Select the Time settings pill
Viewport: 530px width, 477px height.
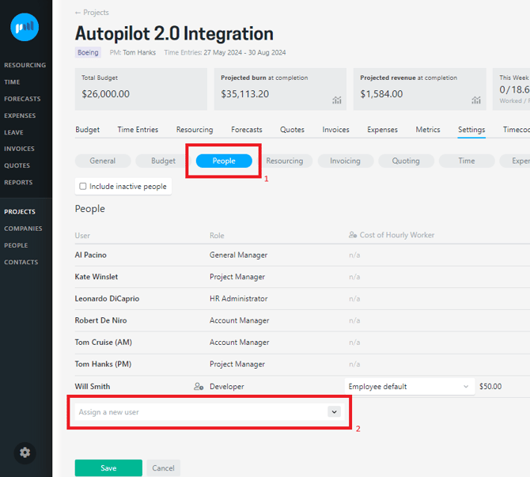pyautogui.click(x=467, y=161)
